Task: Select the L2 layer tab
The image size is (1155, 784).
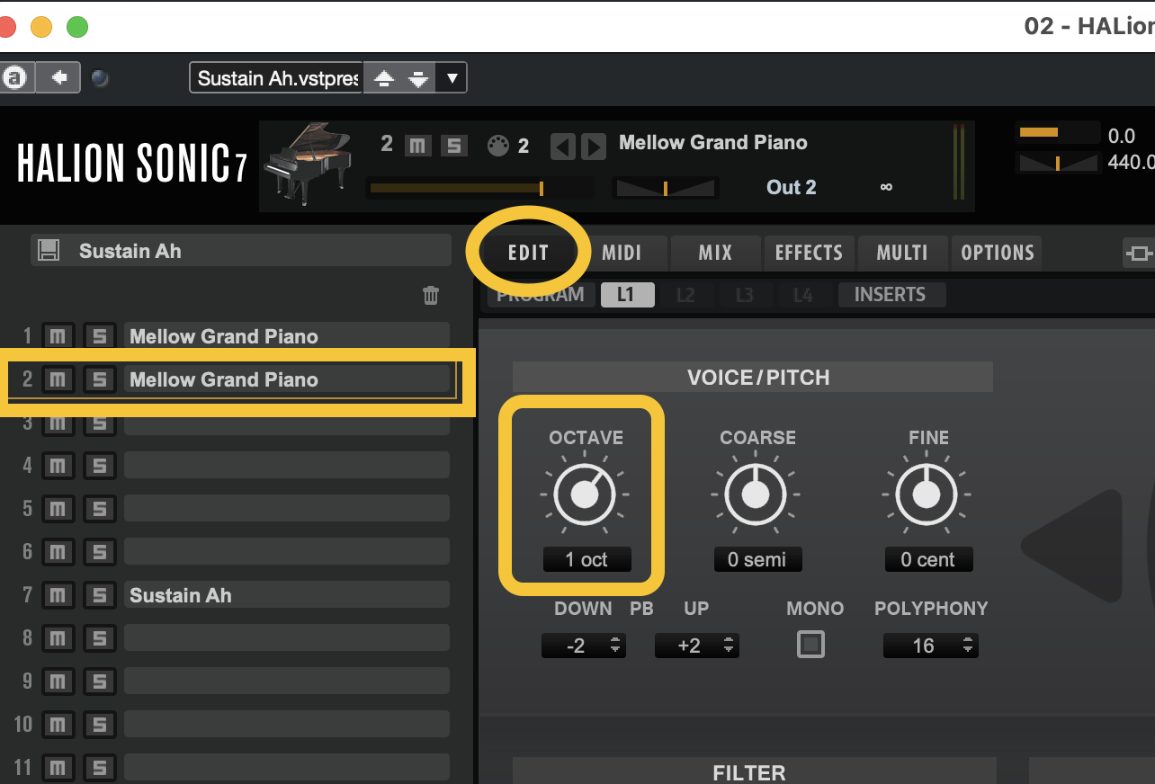Action: 686,294
